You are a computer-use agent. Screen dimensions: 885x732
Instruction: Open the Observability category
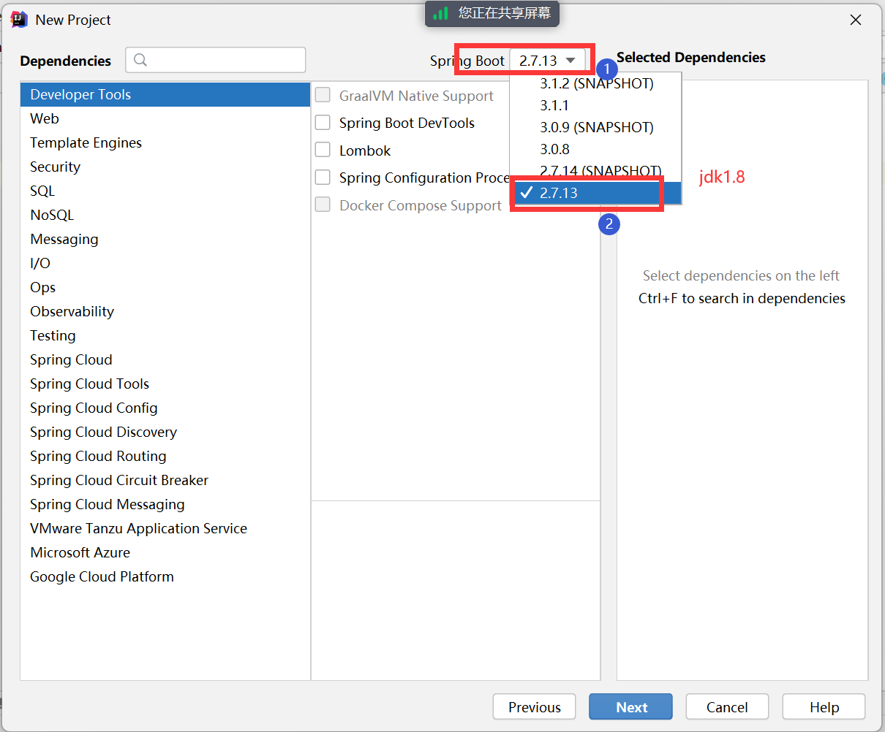(x=165, y=311)
